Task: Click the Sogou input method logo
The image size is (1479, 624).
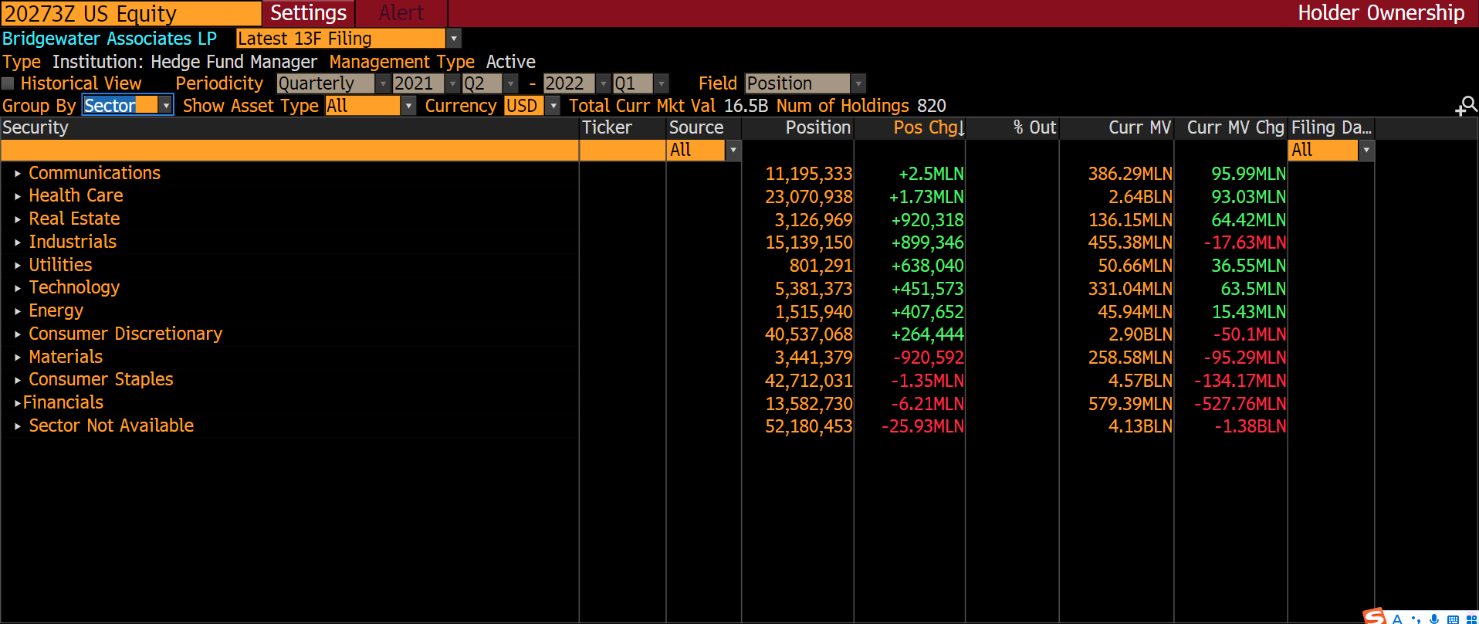Action: (x=1374, y=616)
